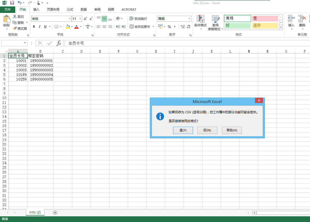Apply the 好 (Good) green cell style
310x222 pixels.
coord(237,26)
